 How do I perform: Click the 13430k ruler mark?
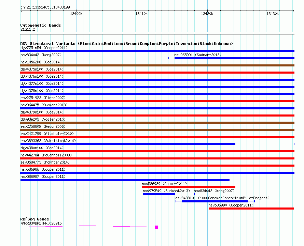273,14
